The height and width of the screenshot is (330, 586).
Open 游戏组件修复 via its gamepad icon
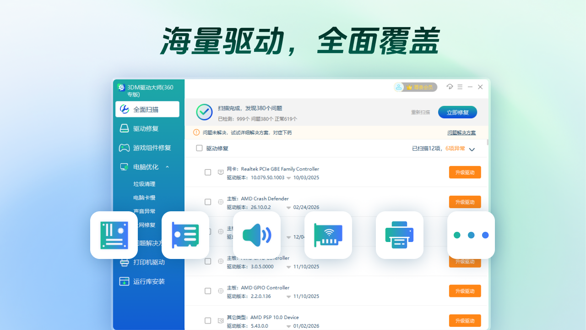[x=124, y=148]
